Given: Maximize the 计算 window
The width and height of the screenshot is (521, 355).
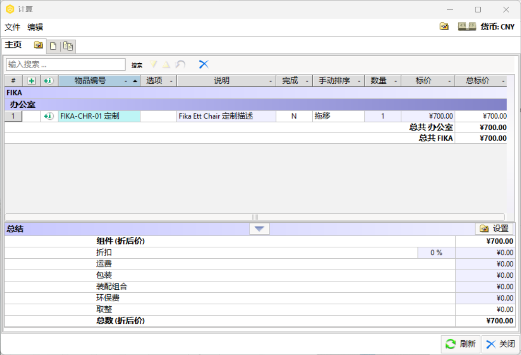Looking at the screenshot, I should tap(478, 9).
